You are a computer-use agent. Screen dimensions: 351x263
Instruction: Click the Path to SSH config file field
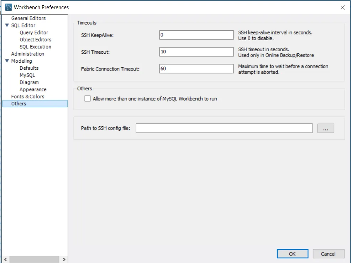224,128
